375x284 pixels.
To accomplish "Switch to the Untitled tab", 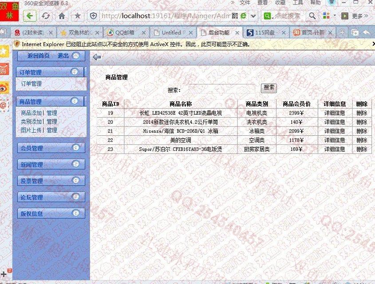I will (173, 32).
